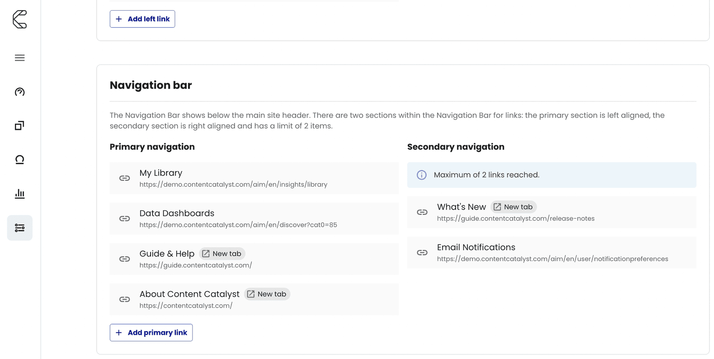
Task: Select the stacked squares sidebar icon
Action: tap(20, 125)
